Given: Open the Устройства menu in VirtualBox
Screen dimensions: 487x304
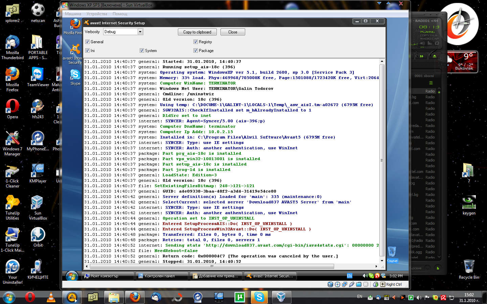Looking at the screenshot, I should [97, 14].
